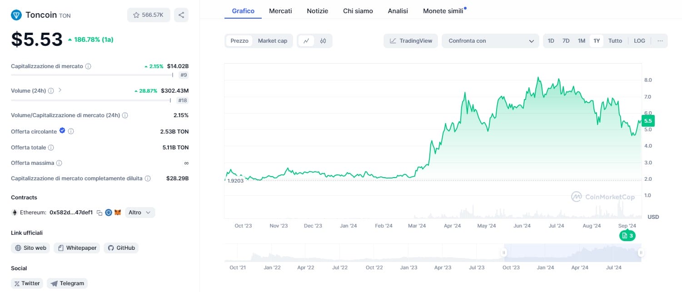Screen dimensions: 682x292
Task: Click the blue shield icon in Contracts
Action: coord(109,213)
